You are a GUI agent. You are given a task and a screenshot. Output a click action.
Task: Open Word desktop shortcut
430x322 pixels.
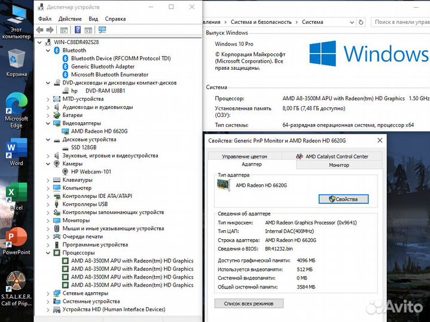point(17,151)
